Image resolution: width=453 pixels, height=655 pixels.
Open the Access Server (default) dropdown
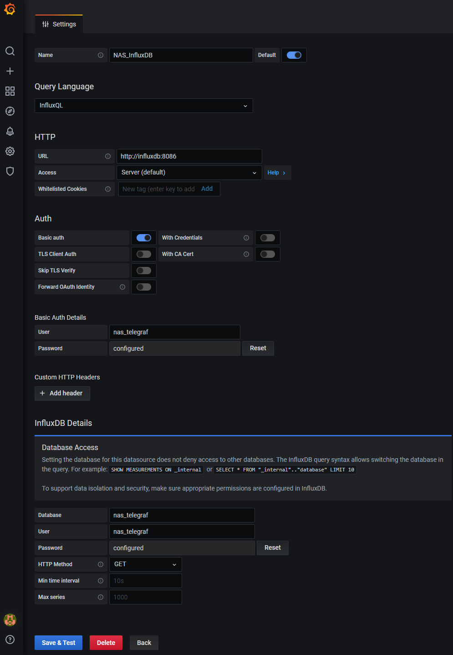[x=189, y=173]
